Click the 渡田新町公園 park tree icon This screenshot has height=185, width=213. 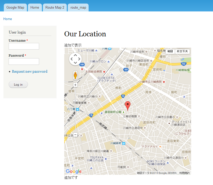click(123, 112)
